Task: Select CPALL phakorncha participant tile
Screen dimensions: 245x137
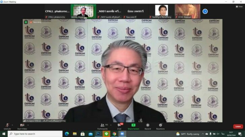Action: (x=57, y=11)
